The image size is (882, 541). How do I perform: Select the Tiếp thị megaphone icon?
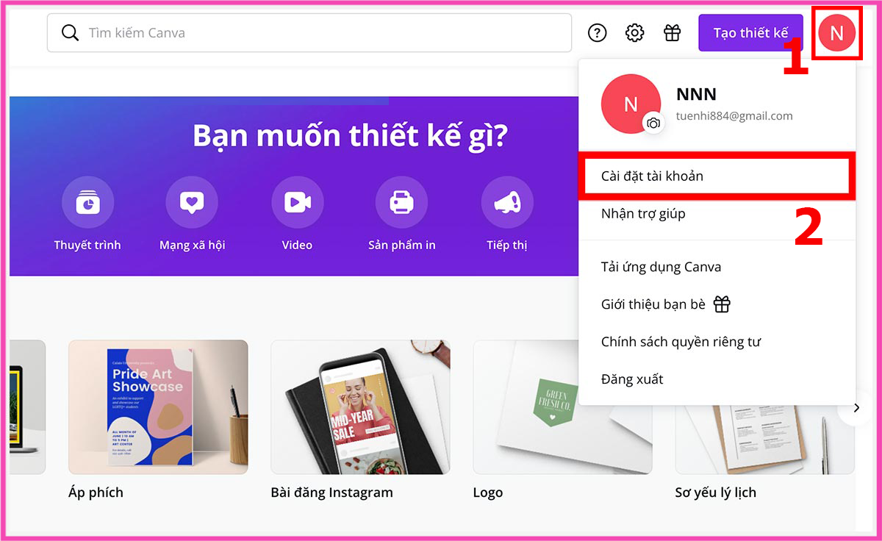click(507, 201)
